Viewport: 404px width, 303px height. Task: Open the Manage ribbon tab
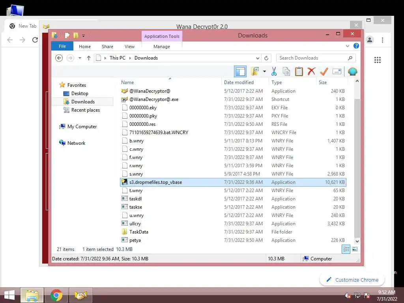(161, 47)
